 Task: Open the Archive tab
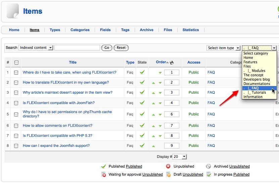146,30
